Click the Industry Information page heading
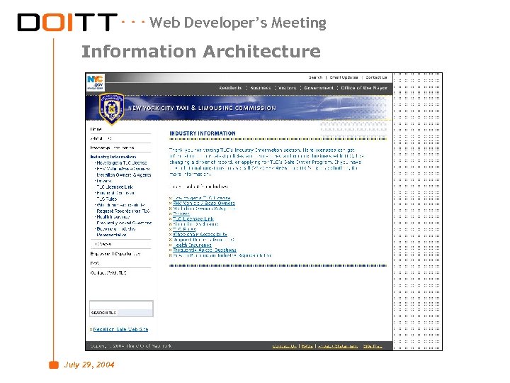The image size is (510, 383). [x=203, y=133]
